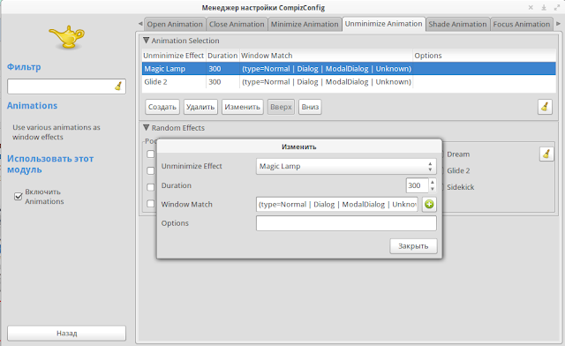Select the Magic Lamp row in the list
Image resolution: width=565 pixels, height=346 pixels.
pyautogui.click(x=349, y=69)
